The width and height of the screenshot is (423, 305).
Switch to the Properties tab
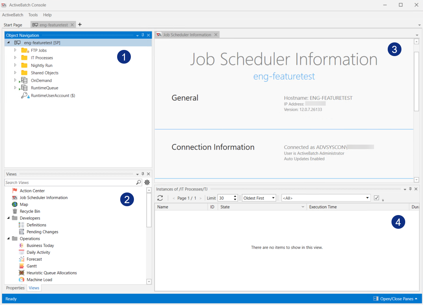[15, 288]
